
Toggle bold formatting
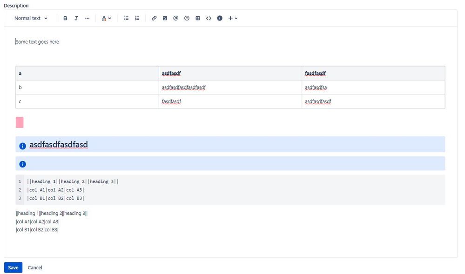point(65,18)
